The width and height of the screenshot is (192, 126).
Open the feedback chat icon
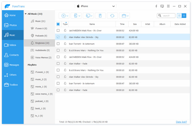(162, 6)
